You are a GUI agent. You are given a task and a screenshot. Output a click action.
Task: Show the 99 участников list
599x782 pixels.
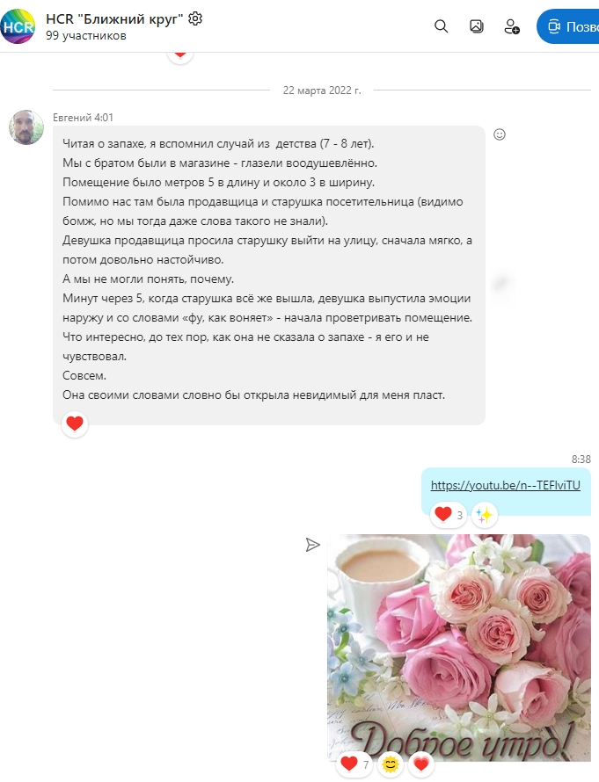pos(86,36)
